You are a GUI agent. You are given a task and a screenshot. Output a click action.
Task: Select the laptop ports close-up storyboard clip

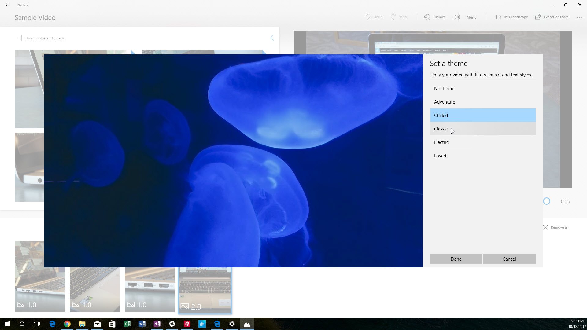click(150, 290)
